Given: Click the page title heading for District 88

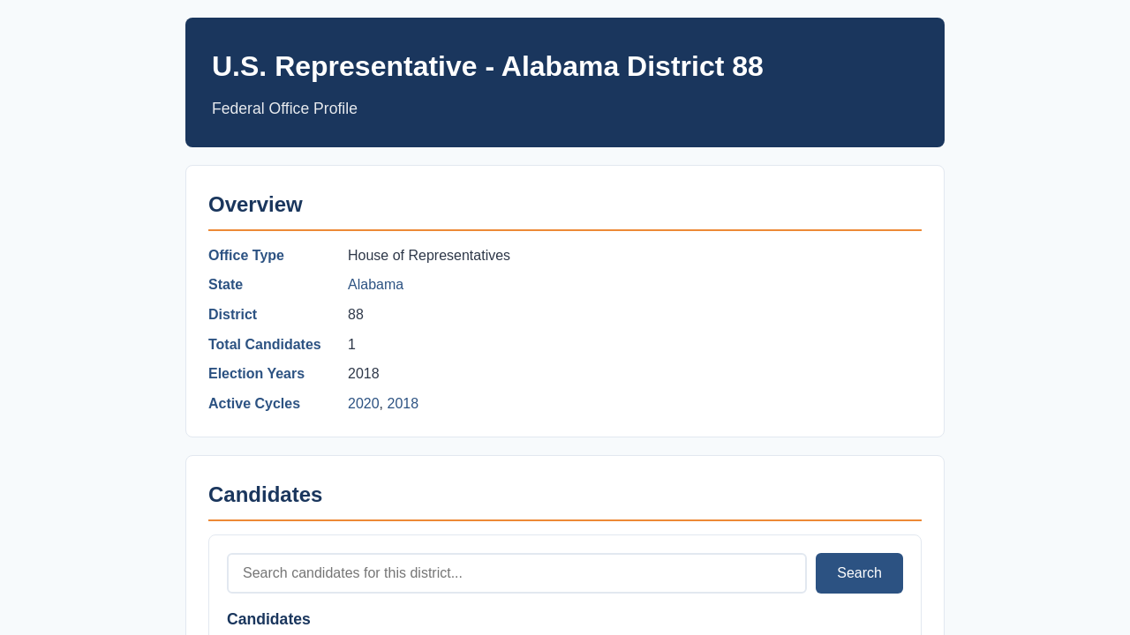Looking at the screenshot, I should 487,66.
